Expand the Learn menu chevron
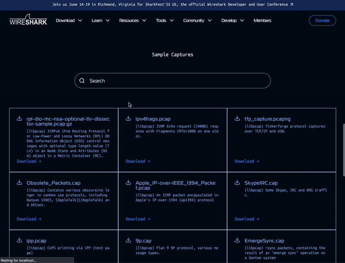The height and width of the screenshot is (263, 345). [x=107, y=20]
